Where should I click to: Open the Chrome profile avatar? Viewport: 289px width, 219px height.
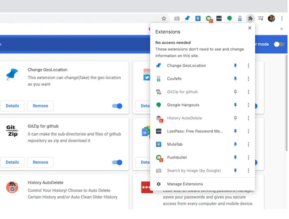pyautogui.click(x=271, y=18)
